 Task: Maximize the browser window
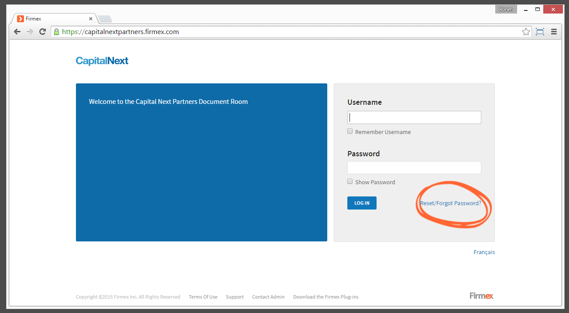[x=538, y=9]
